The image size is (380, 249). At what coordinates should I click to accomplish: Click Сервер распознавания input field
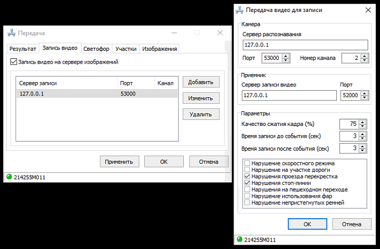click(x=305, y=45)
